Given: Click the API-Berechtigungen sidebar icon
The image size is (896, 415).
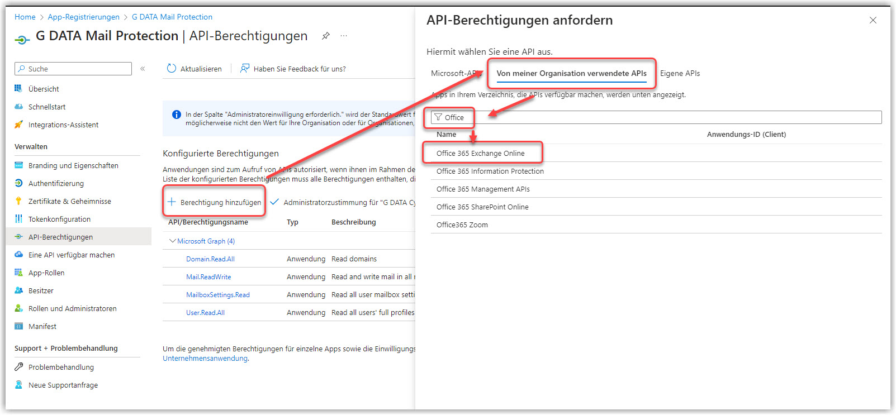Looking at the screenshot, I should [18, 237].
